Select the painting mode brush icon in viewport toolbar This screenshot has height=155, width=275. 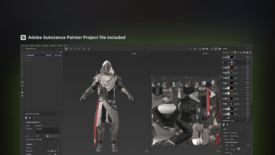click(216, 49)
